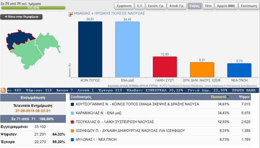This screenshot has height=148, width=260.
Task: Click the 12,93% percentage cell in table
Action: click(x=223, y=122)
